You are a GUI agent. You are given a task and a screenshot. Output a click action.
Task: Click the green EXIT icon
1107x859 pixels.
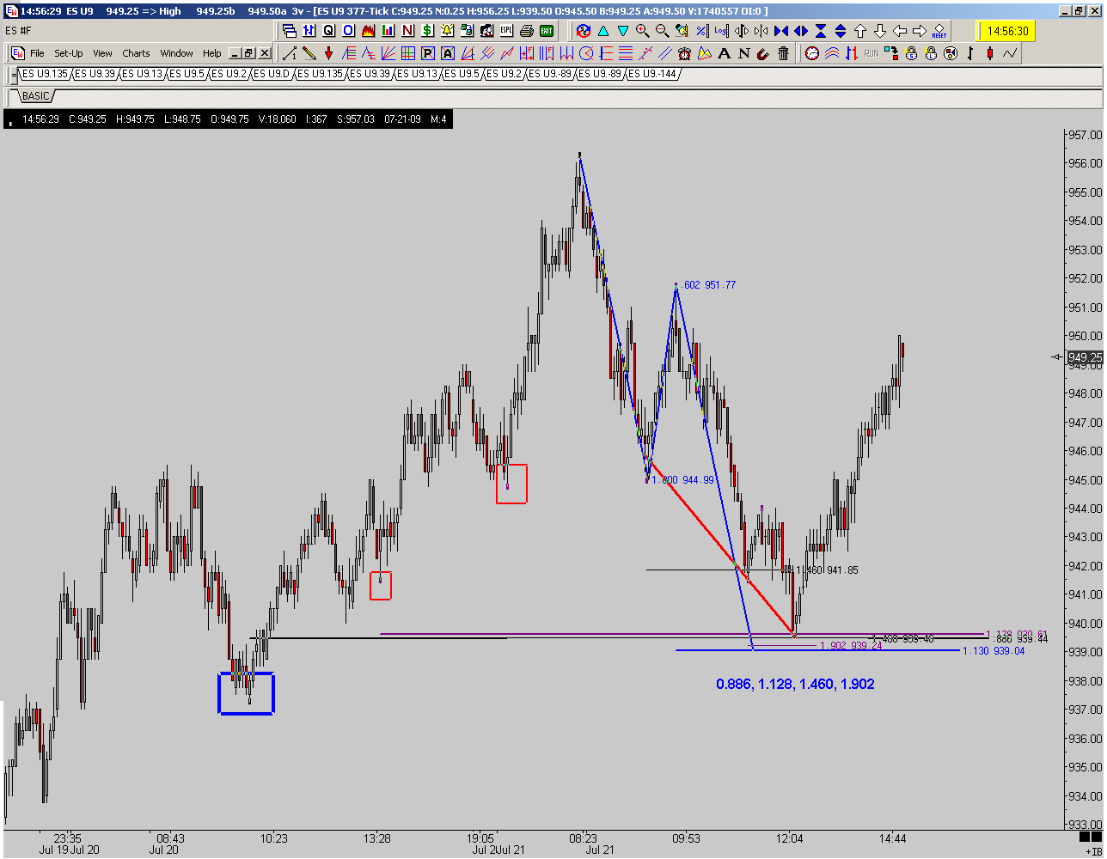click(x=546, y=31)
